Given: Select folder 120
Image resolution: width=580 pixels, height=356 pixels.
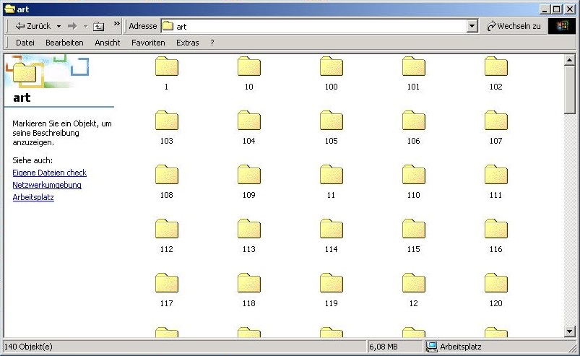Looking at the screenshot, I should pos(496,290).
